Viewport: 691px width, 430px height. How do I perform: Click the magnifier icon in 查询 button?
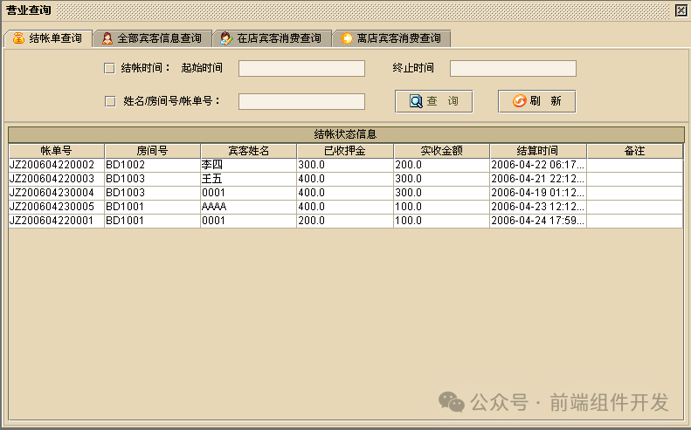click(416, 101)
